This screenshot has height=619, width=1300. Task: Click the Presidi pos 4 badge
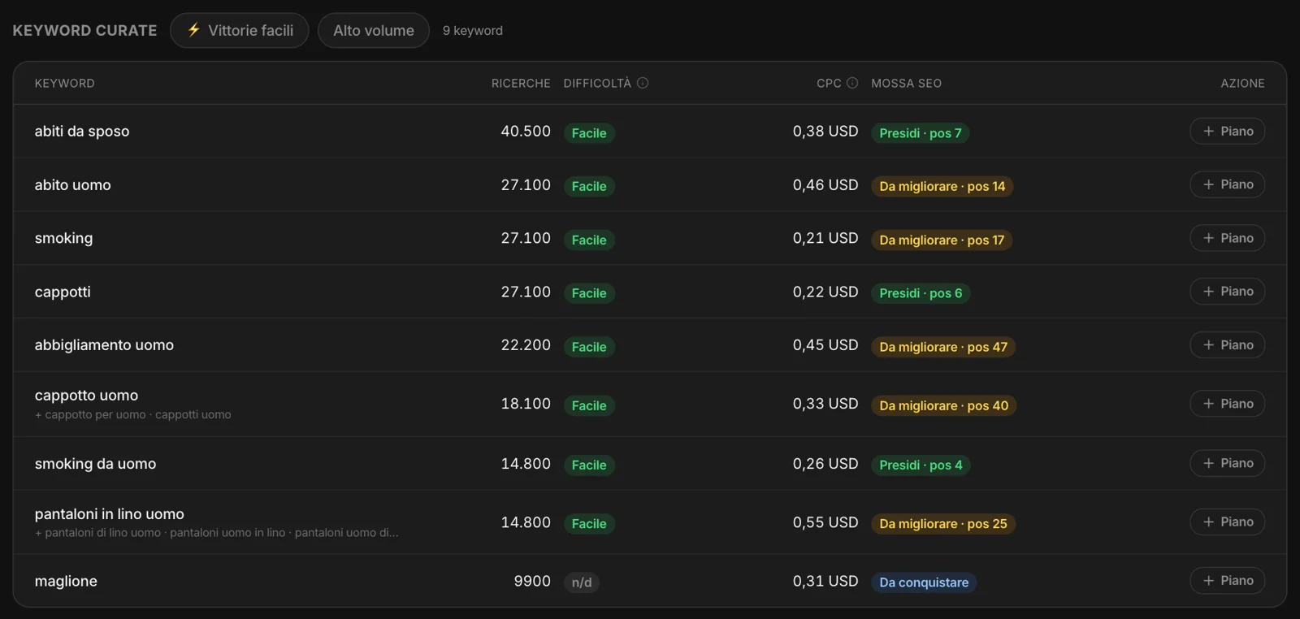[921, 465]
